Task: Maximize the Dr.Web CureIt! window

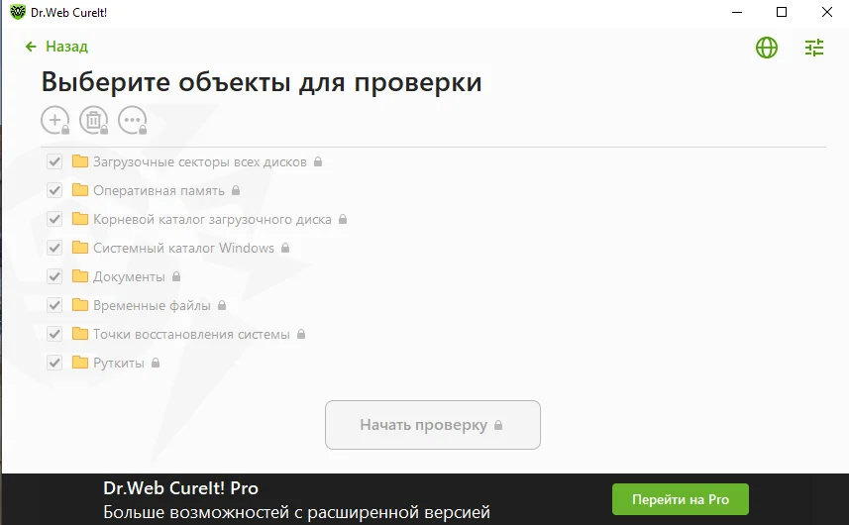Action: coord(782,12)
